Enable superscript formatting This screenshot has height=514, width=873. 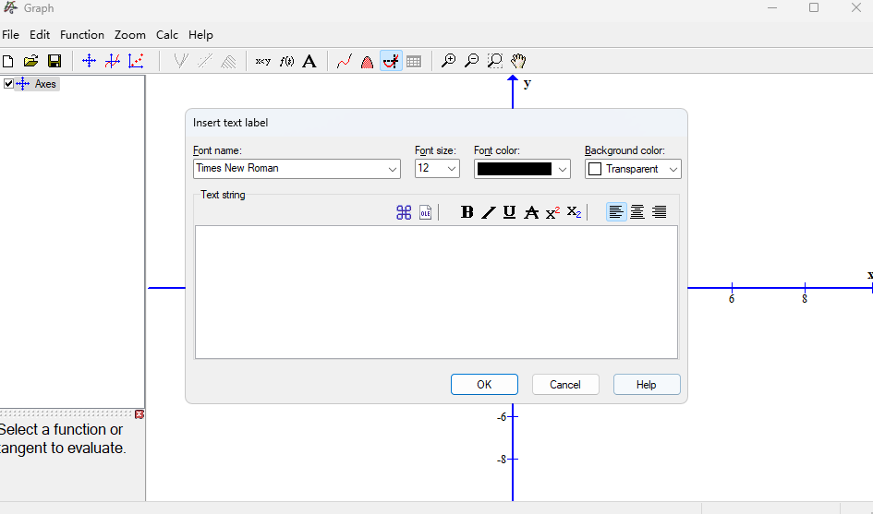tap(552, 212)
